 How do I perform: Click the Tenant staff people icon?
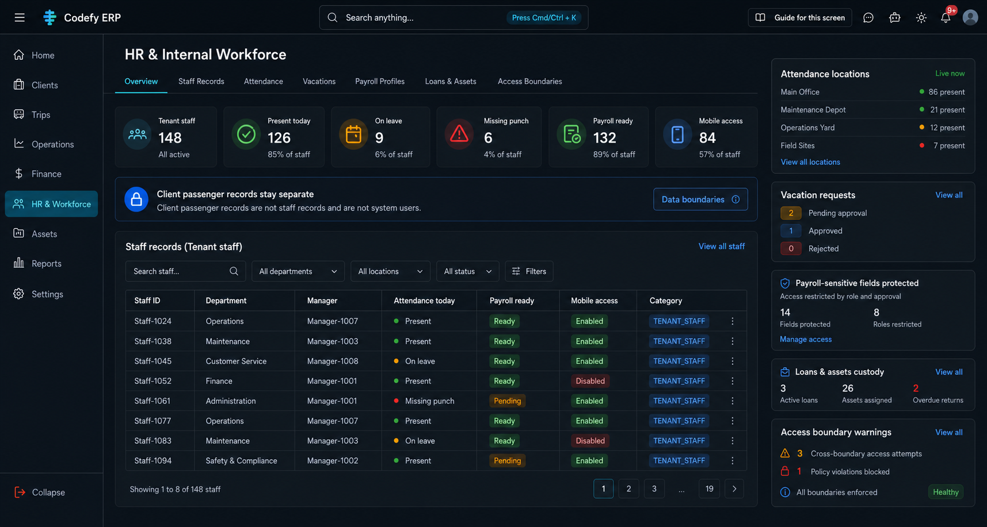[138, 134]
